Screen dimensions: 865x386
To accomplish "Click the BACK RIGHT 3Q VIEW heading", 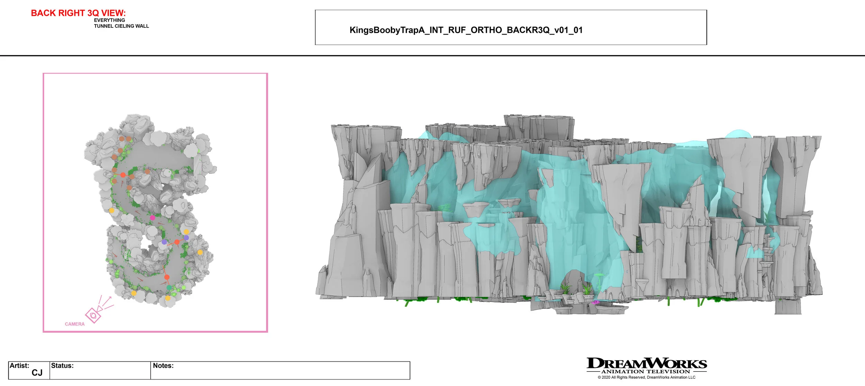I will pos(79,13).
